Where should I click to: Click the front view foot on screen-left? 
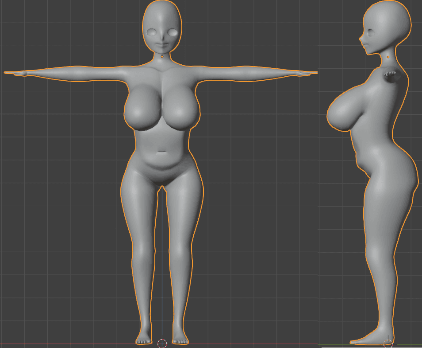click(x=144, y=340)
